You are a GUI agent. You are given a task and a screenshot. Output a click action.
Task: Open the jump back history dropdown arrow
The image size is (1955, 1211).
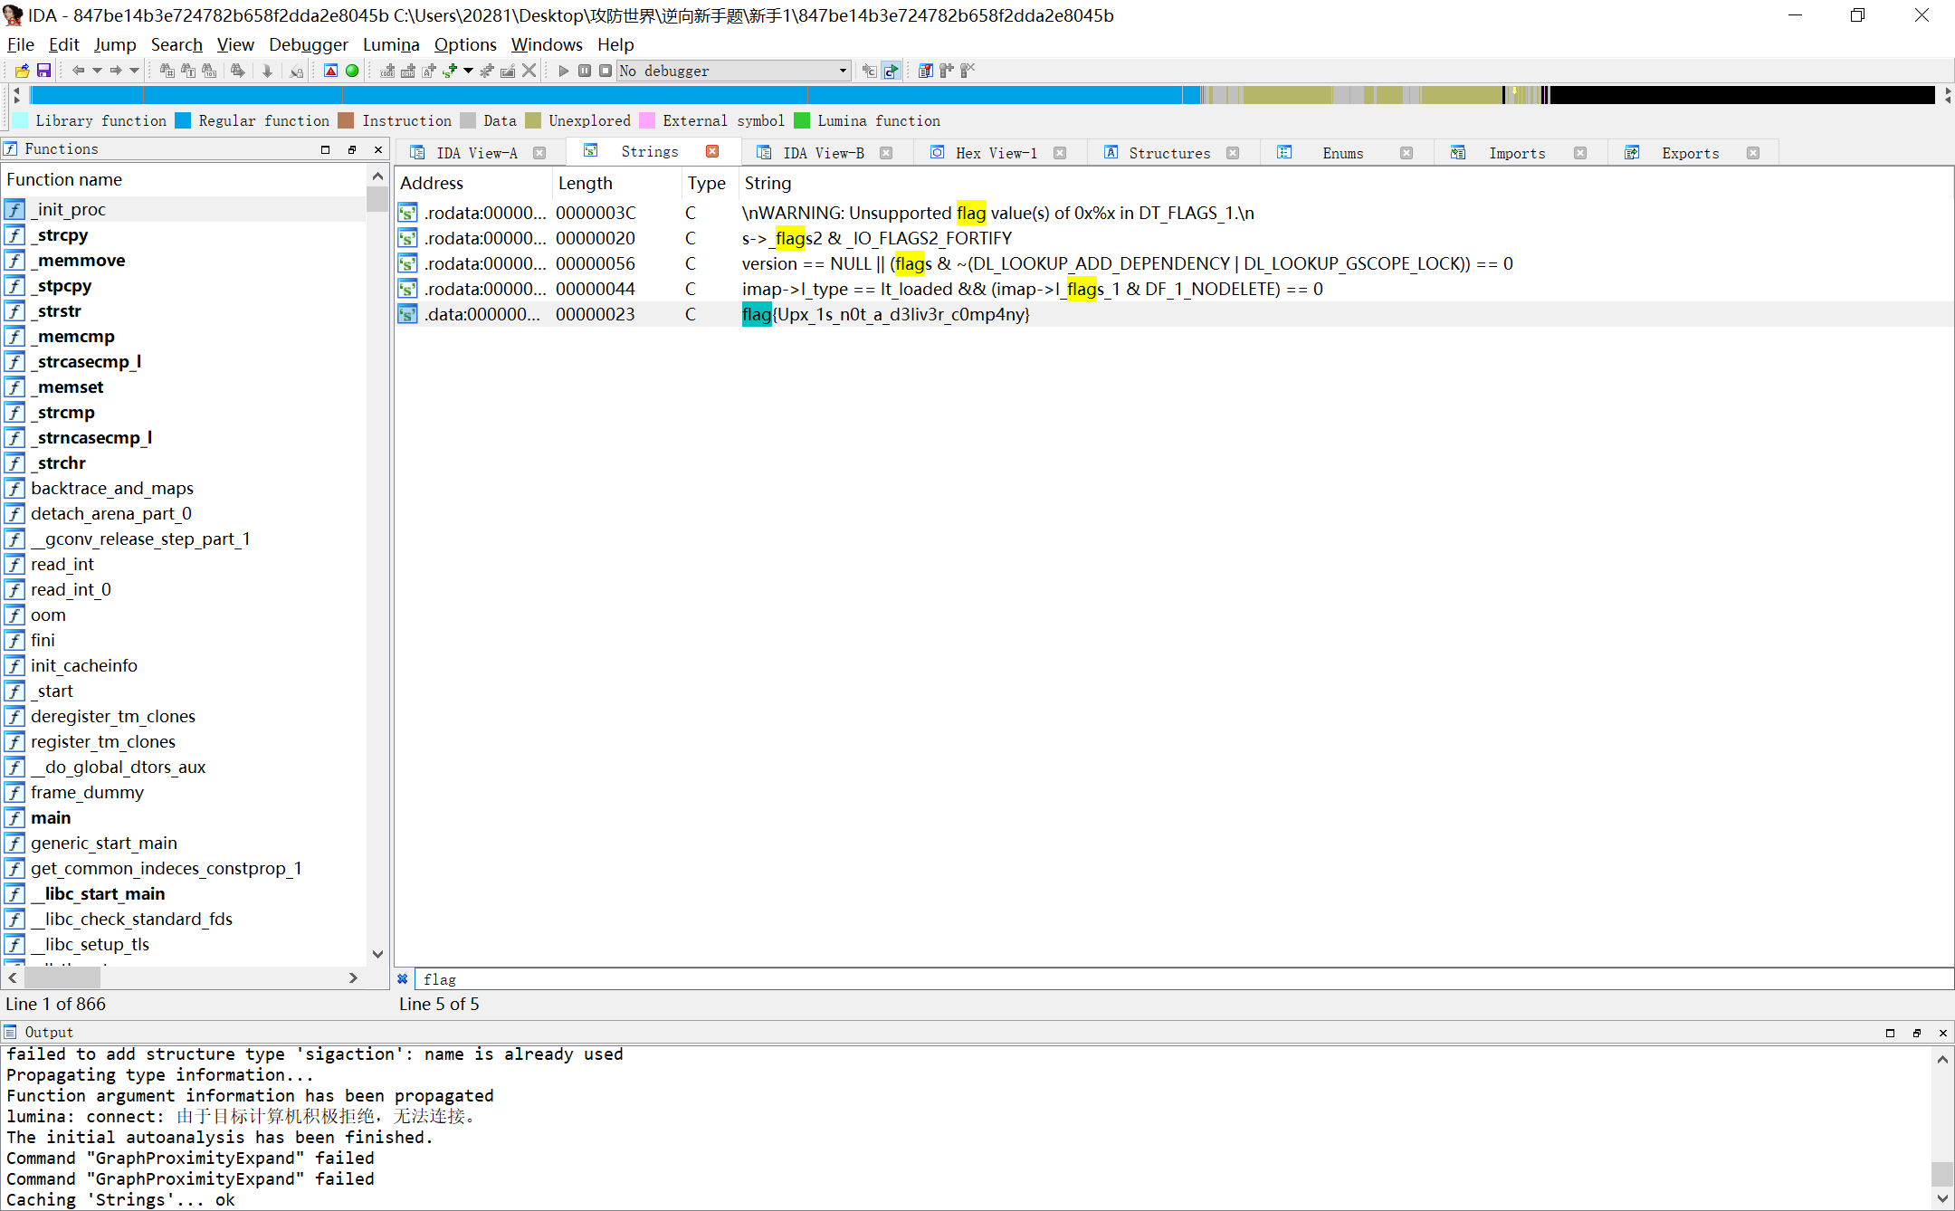96,71
